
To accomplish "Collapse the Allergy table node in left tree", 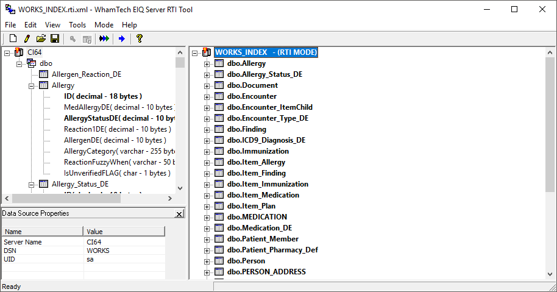I will point(31,87).
